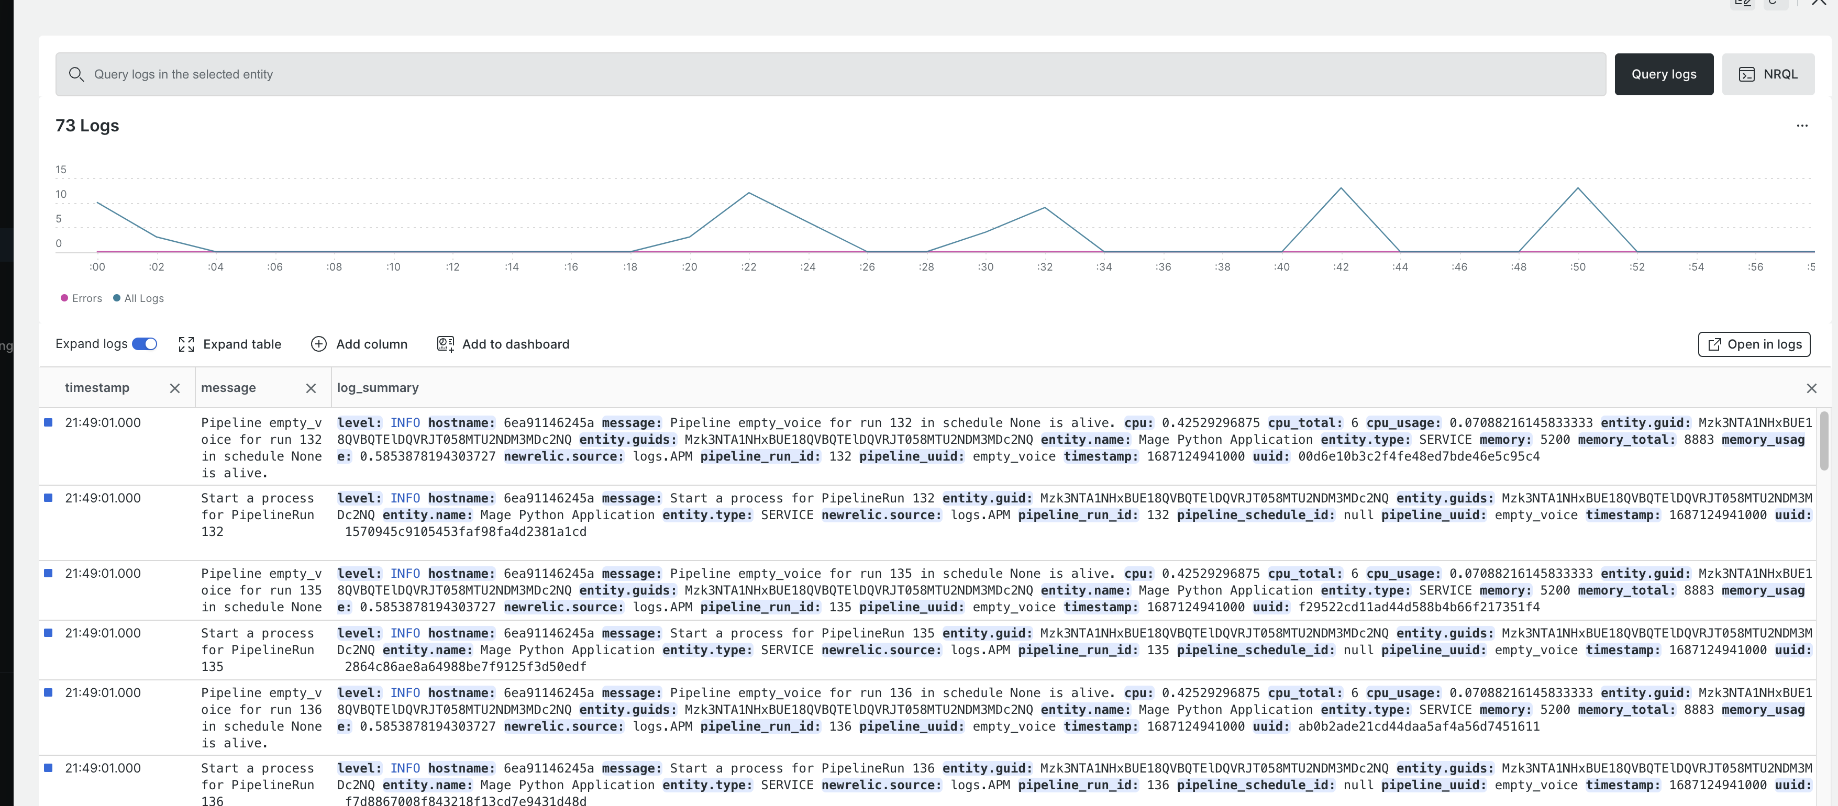The image size is (1838, 806).
Task: Click the Add to dashboard icon
Action: click(446, 344)
